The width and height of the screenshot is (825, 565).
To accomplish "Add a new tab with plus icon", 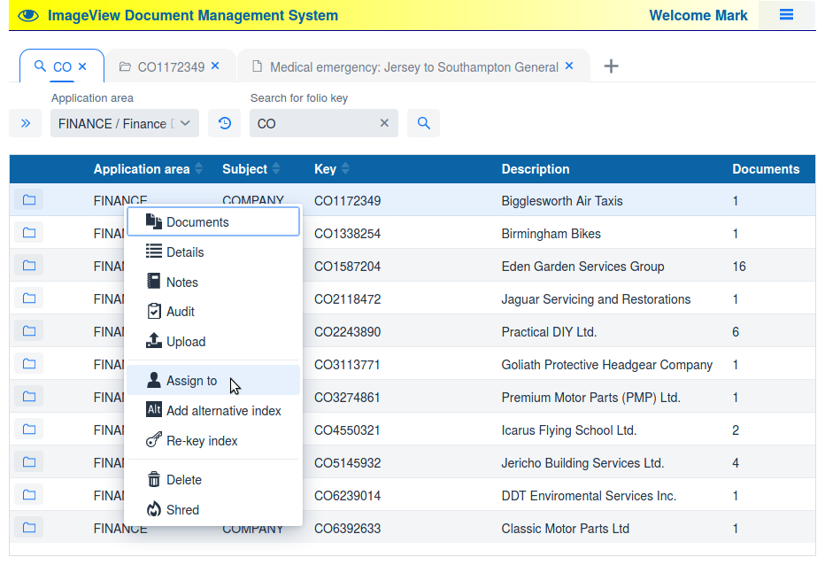I will 611,66.
